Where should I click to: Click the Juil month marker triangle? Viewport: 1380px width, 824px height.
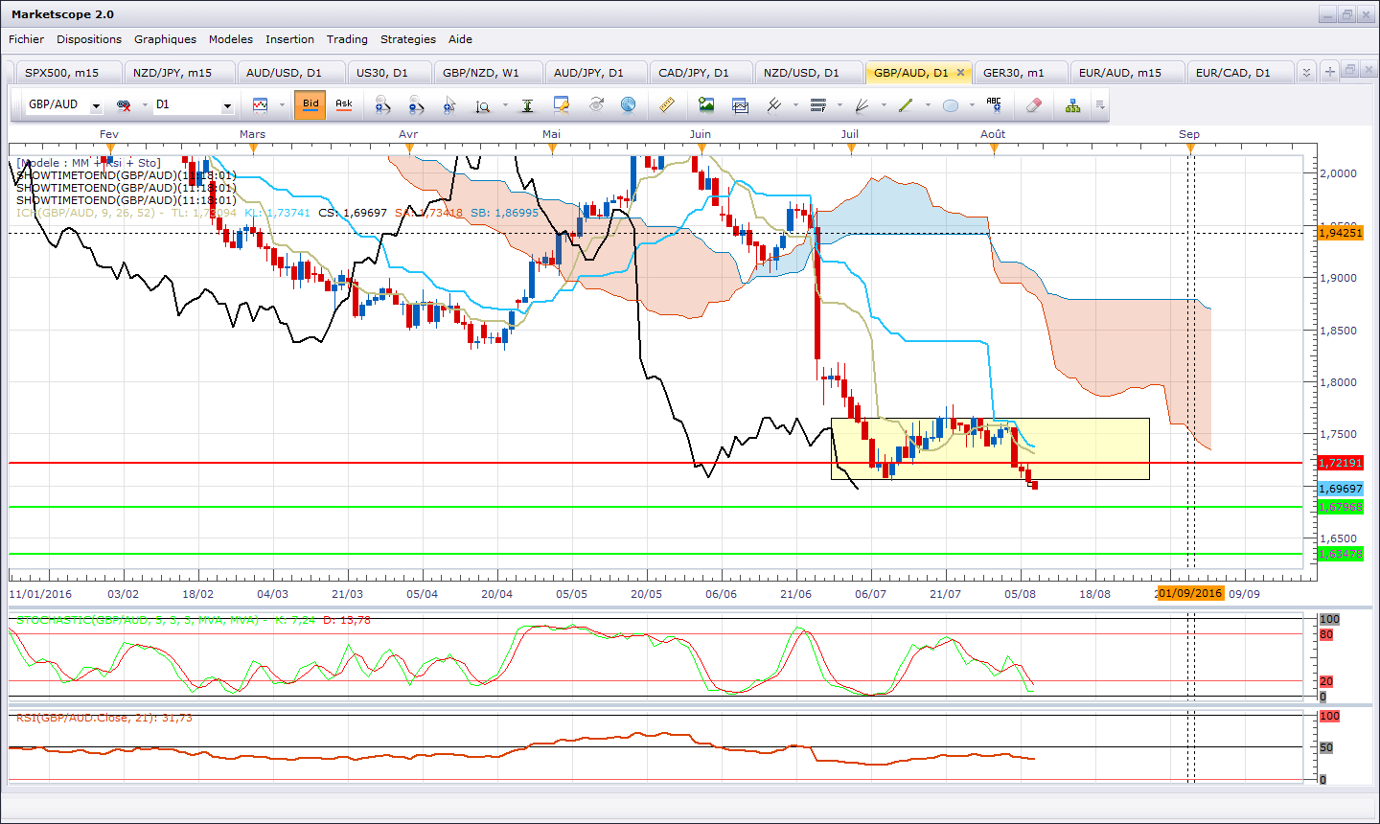coord(851,148)
